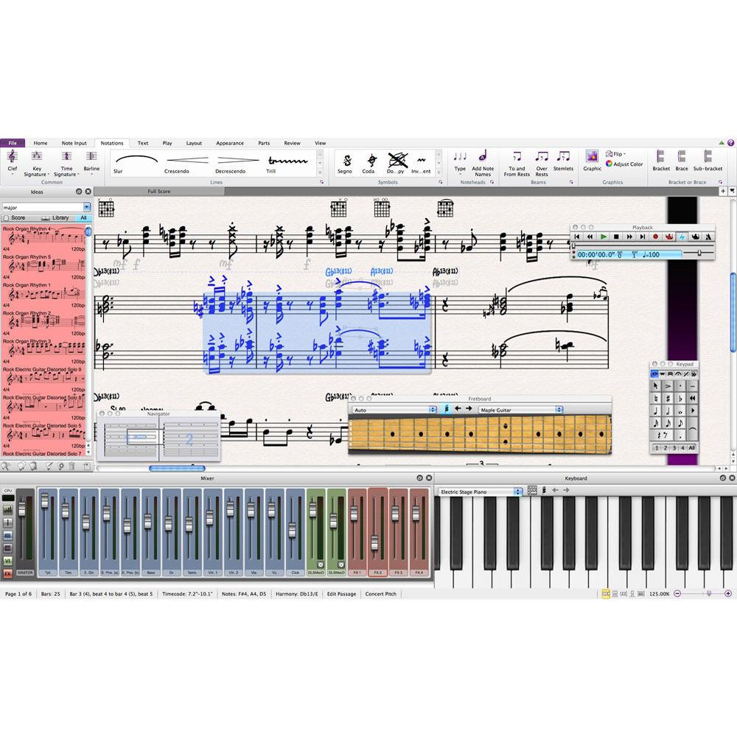Click the natural sign on the Keypad
This screenshot has width=737, height=737.
656,397
